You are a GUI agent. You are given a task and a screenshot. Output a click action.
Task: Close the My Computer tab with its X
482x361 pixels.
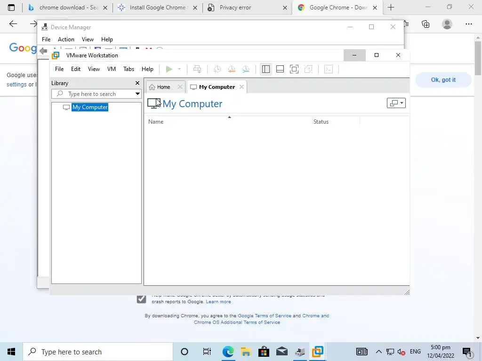241,87
